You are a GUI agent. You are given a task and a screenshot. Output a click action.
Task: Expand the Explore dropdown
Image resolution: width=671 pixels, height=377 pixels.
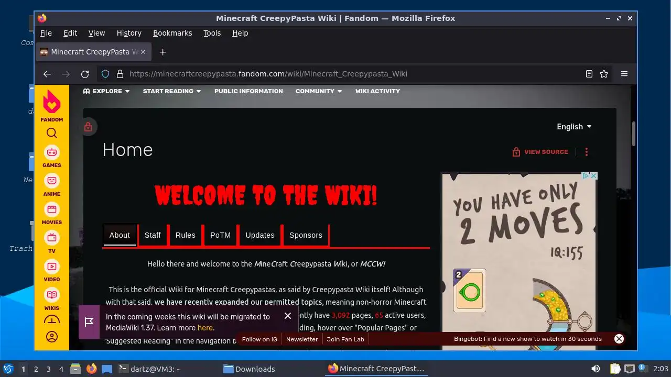pyautogui.click(x=106, y=91)
